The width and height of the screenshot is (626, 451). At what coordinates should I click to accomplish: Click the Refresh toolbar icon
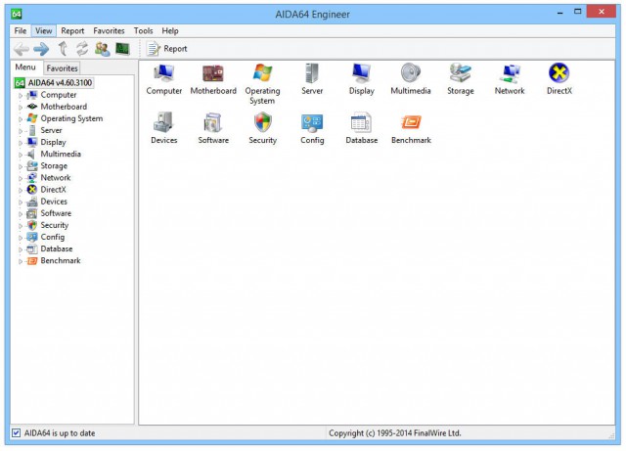tap(82, 49)
